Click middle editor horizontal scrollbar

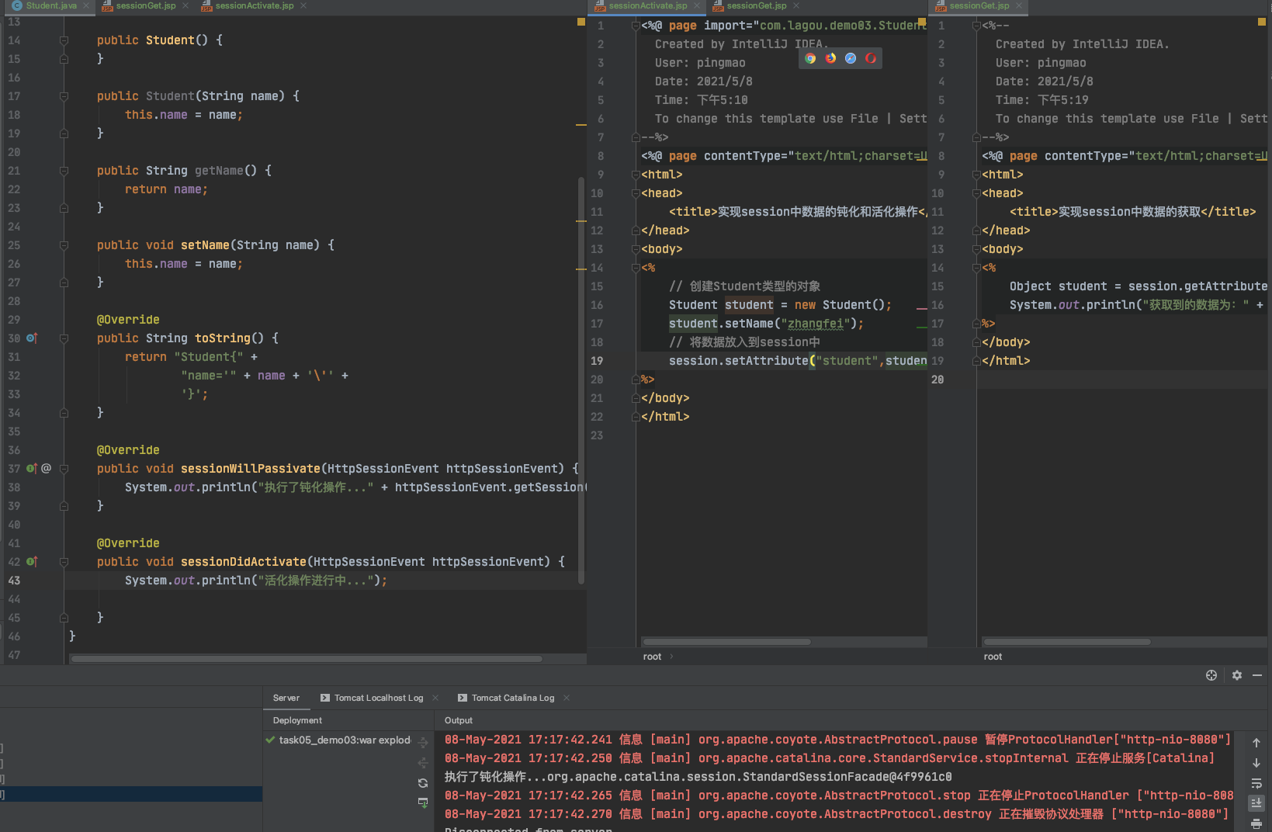(727, 642)
